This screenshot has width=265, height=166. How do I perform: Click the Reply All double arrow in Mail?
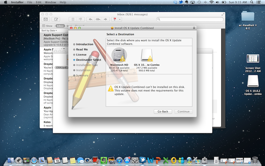tap(98, 19)
